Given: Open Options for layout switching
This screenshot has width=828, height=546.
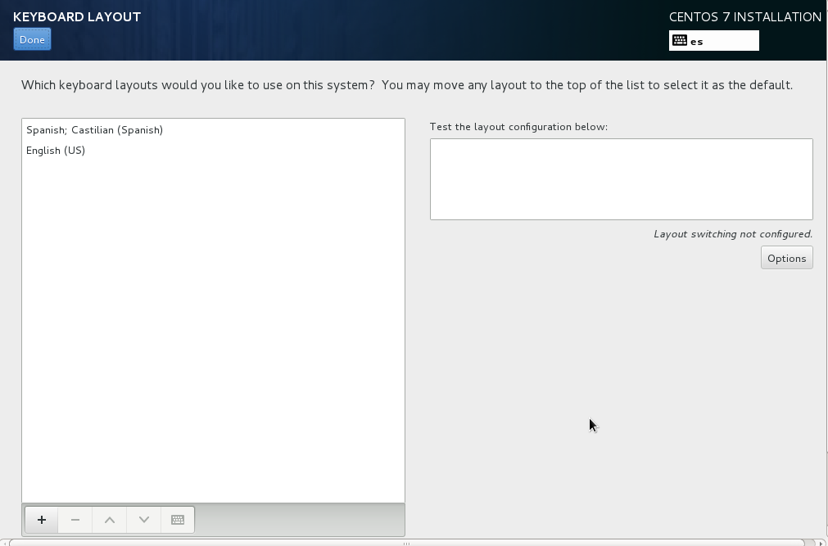Looking at the screenshot, I should click(785, 257).
